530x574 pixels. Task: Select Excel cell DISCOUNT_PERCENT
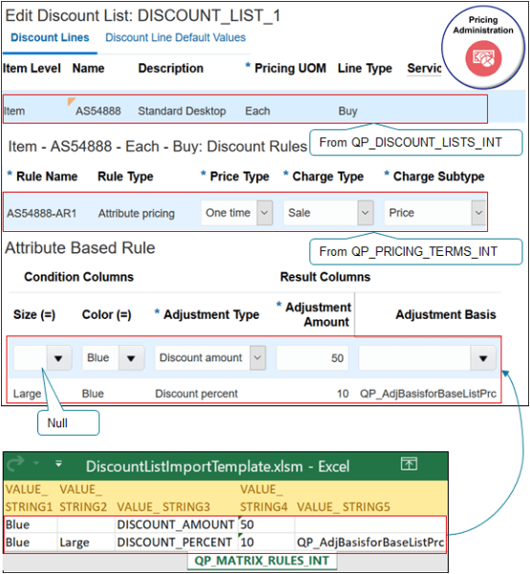point(176,542)
